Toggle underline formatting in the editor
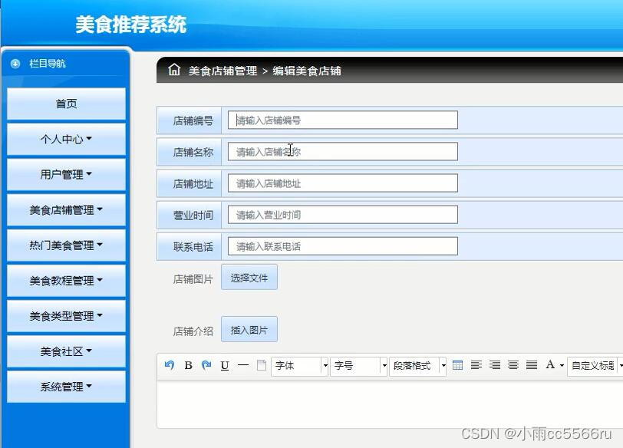The height and width of the screenshot is (448, 623). coord(225,365)
